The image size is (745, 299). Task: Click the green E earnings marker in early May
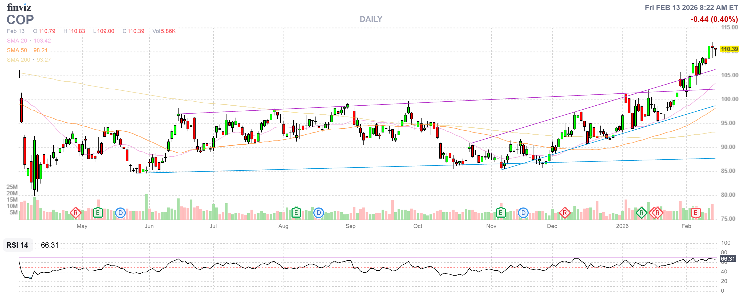(x=98, y=213)
